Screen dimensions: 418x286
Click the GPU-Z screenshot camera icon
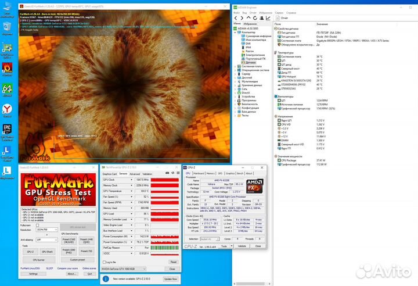click(x=167, y=173)
